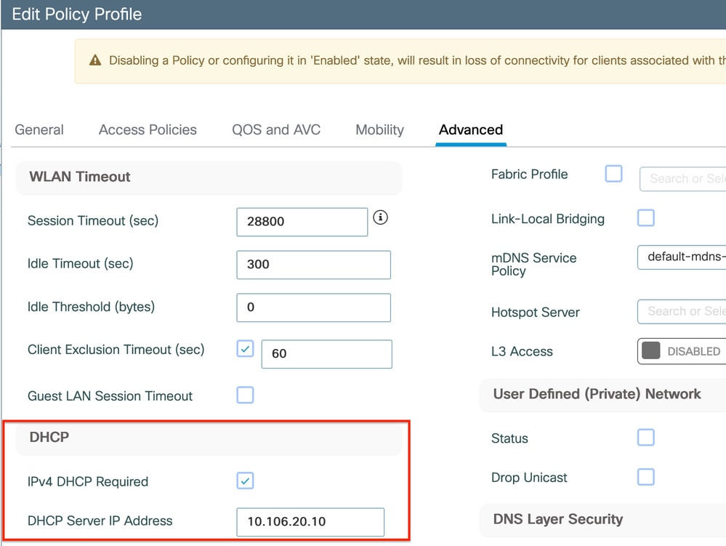
Task: Click the mDNS Service Policy label
Action: (x=534, y=265)
